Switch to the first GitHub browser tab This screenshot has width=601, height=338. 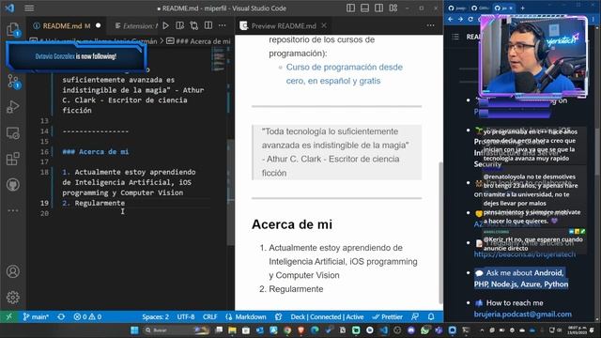457,8
